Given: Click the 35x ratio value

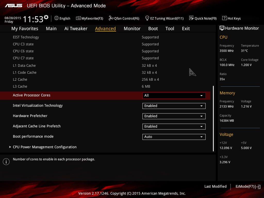Looking at the screenshot, I should pyautogui.click(x=222, y=79).
